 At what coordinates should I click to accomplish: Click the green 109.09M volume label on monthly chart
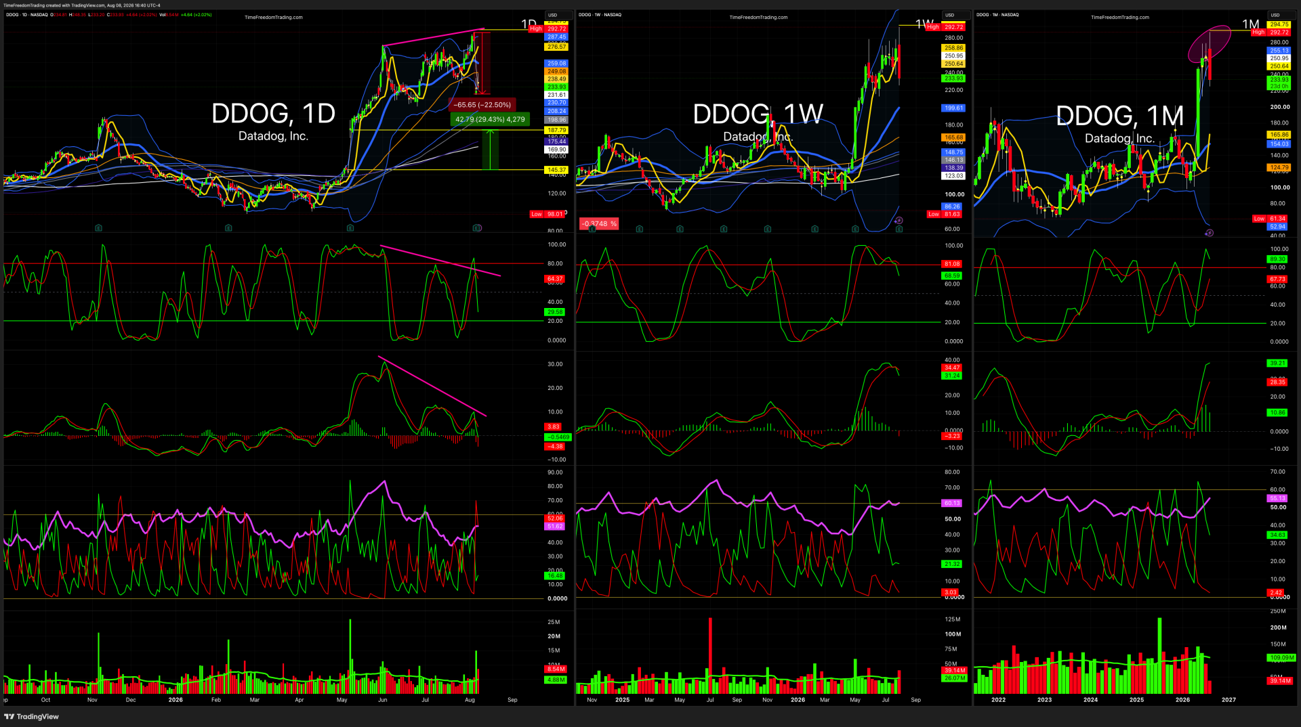click(1281, 657)
